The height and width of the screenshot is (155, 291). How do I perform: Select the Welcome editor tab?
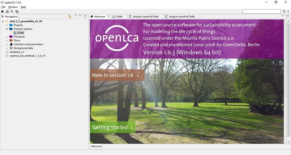[100, 17]
